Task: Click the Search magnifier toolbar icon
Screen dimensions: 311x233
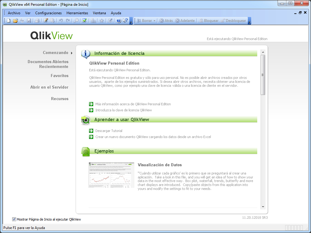Action: [76, 21]
